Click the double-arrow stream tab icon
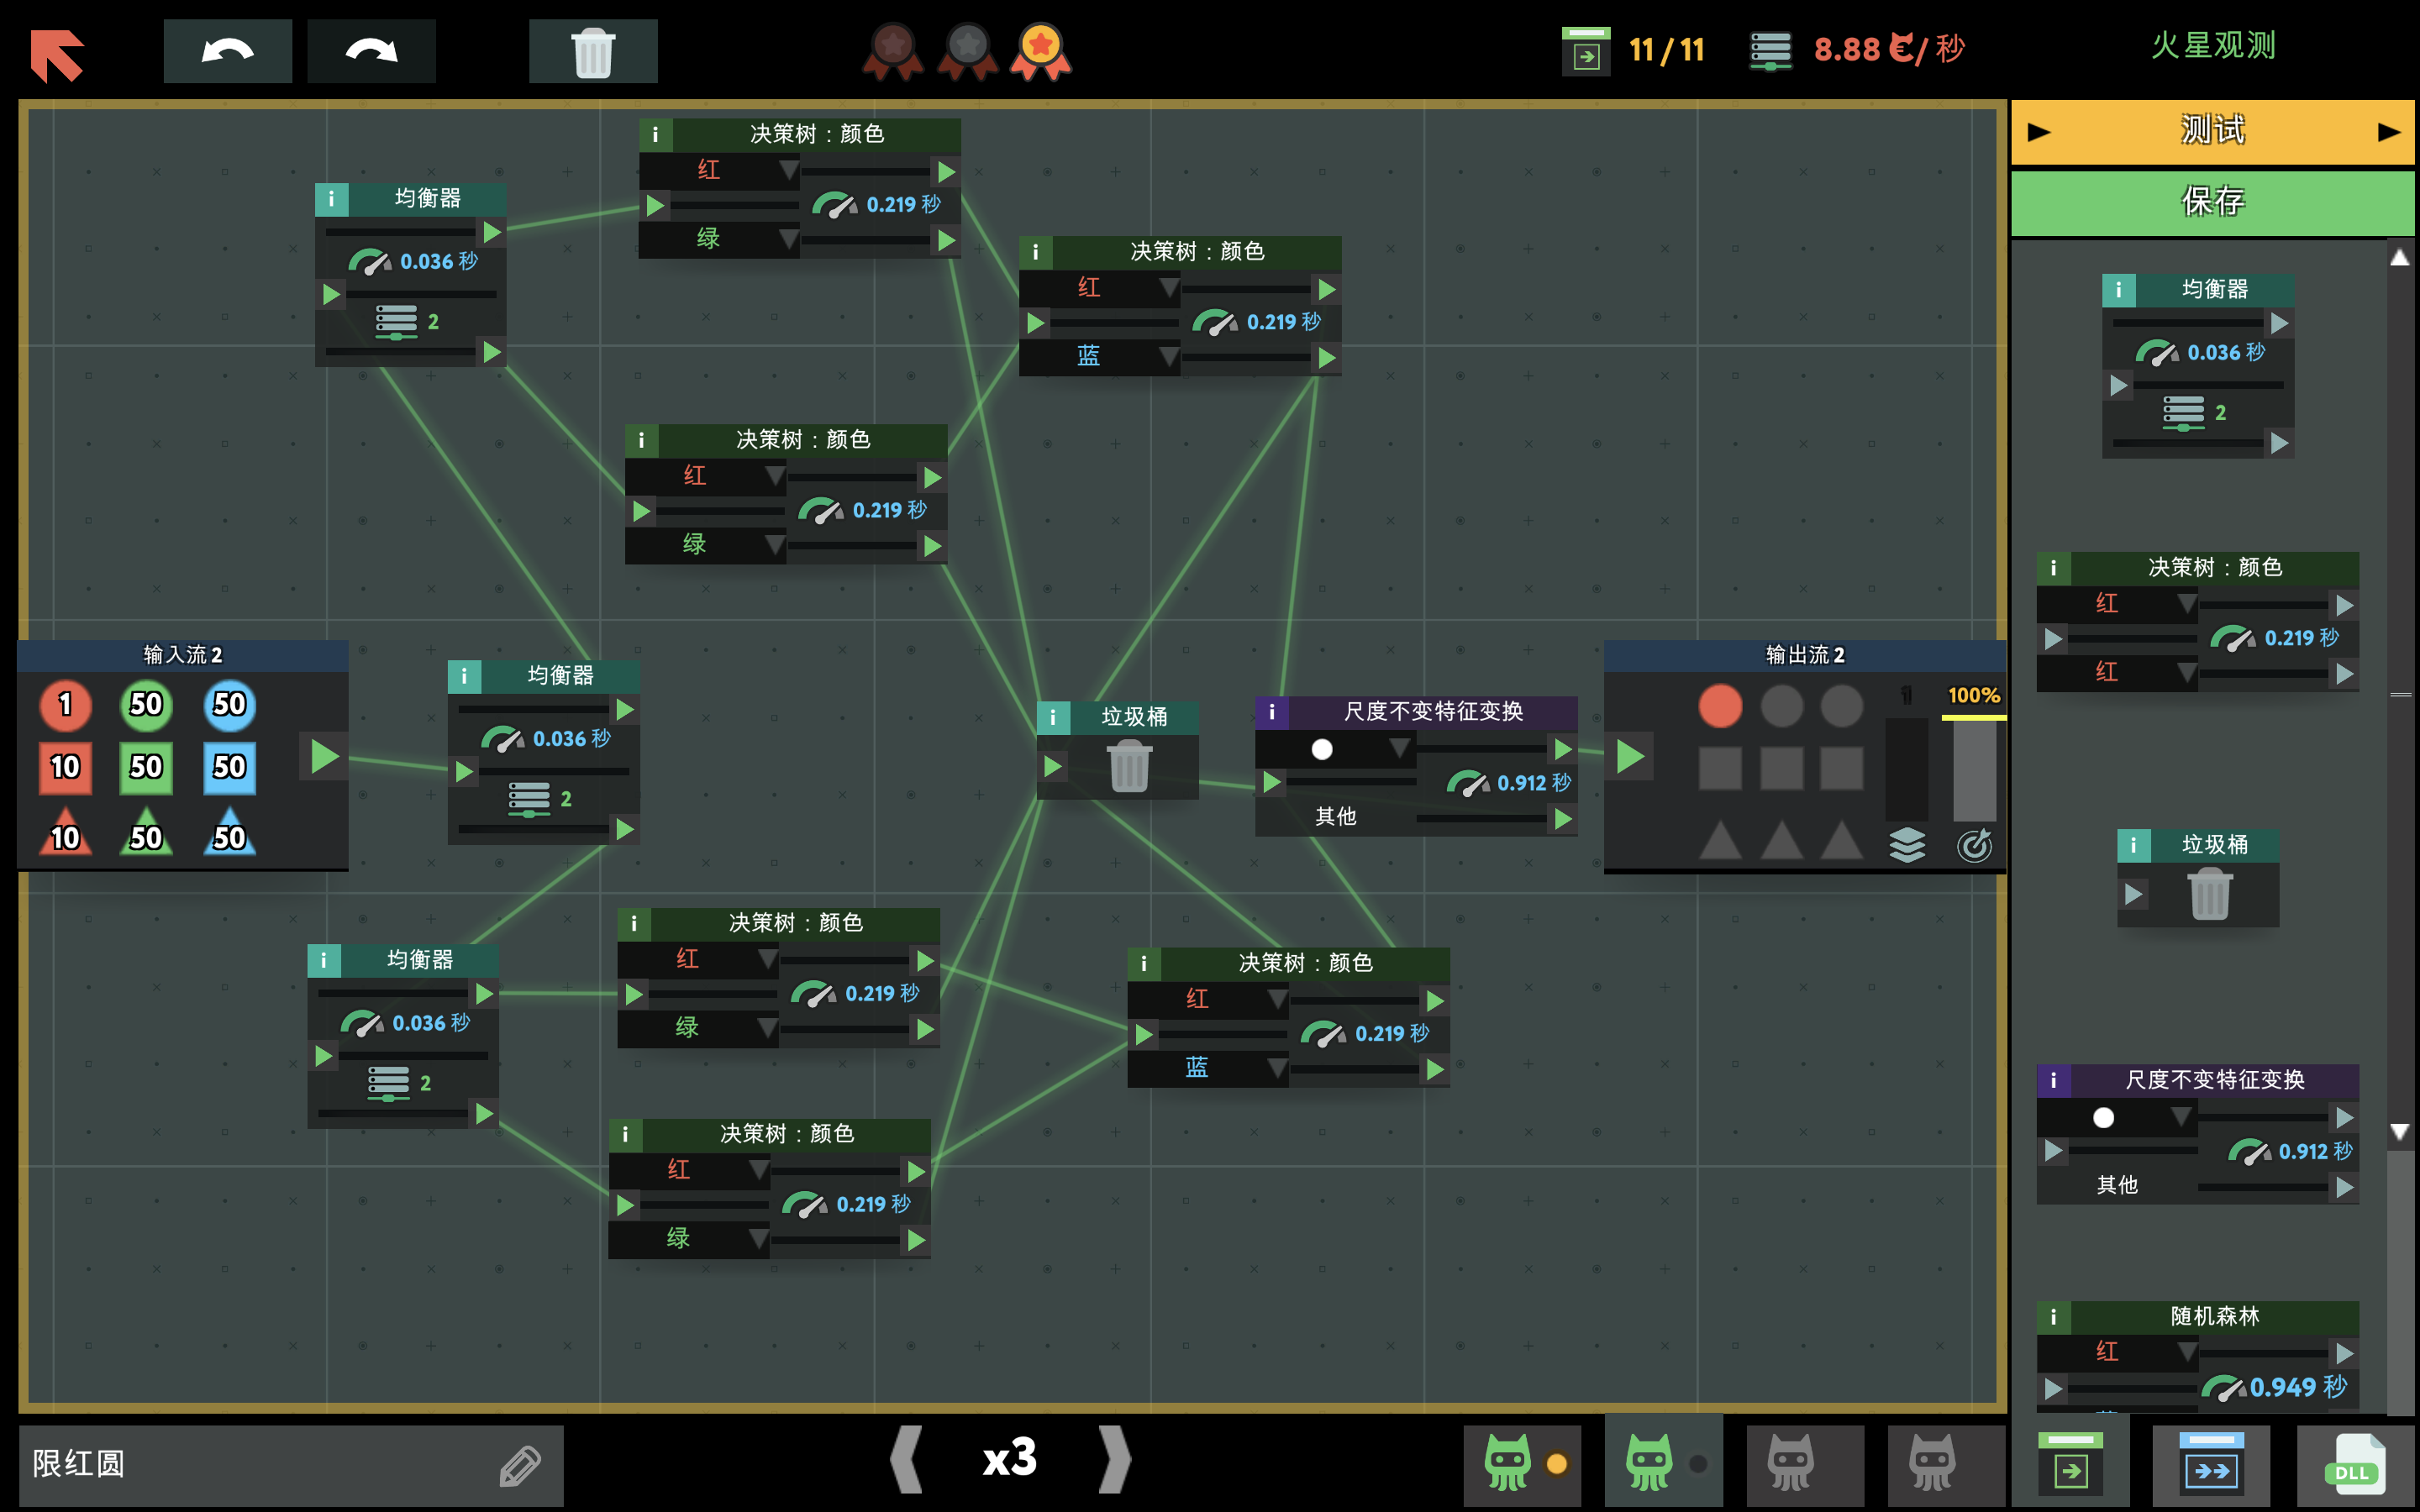The image size is (2420, 1512). [2210, 1465]
